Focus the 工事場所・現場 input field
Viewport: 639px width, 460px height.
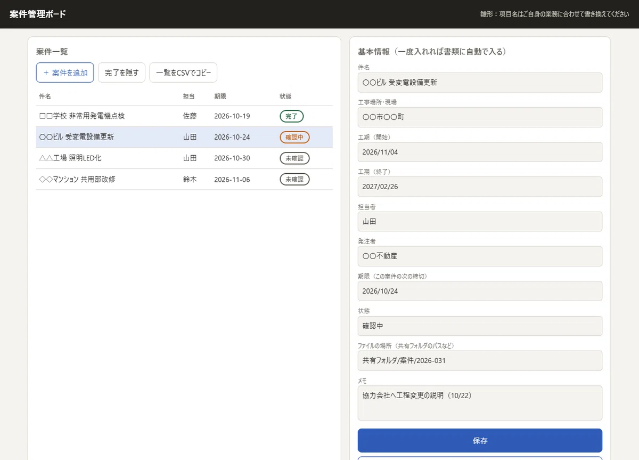(480, 117)
